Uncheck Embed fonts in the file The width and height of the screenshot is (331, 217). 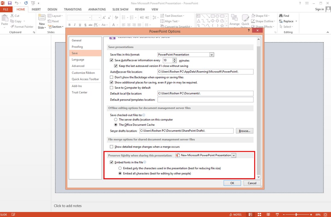112,162
